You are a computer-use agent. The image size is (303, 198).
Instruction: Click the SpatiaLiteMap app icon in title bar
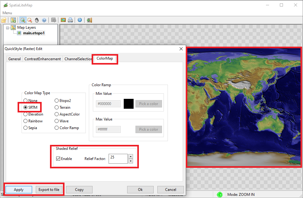6,5
